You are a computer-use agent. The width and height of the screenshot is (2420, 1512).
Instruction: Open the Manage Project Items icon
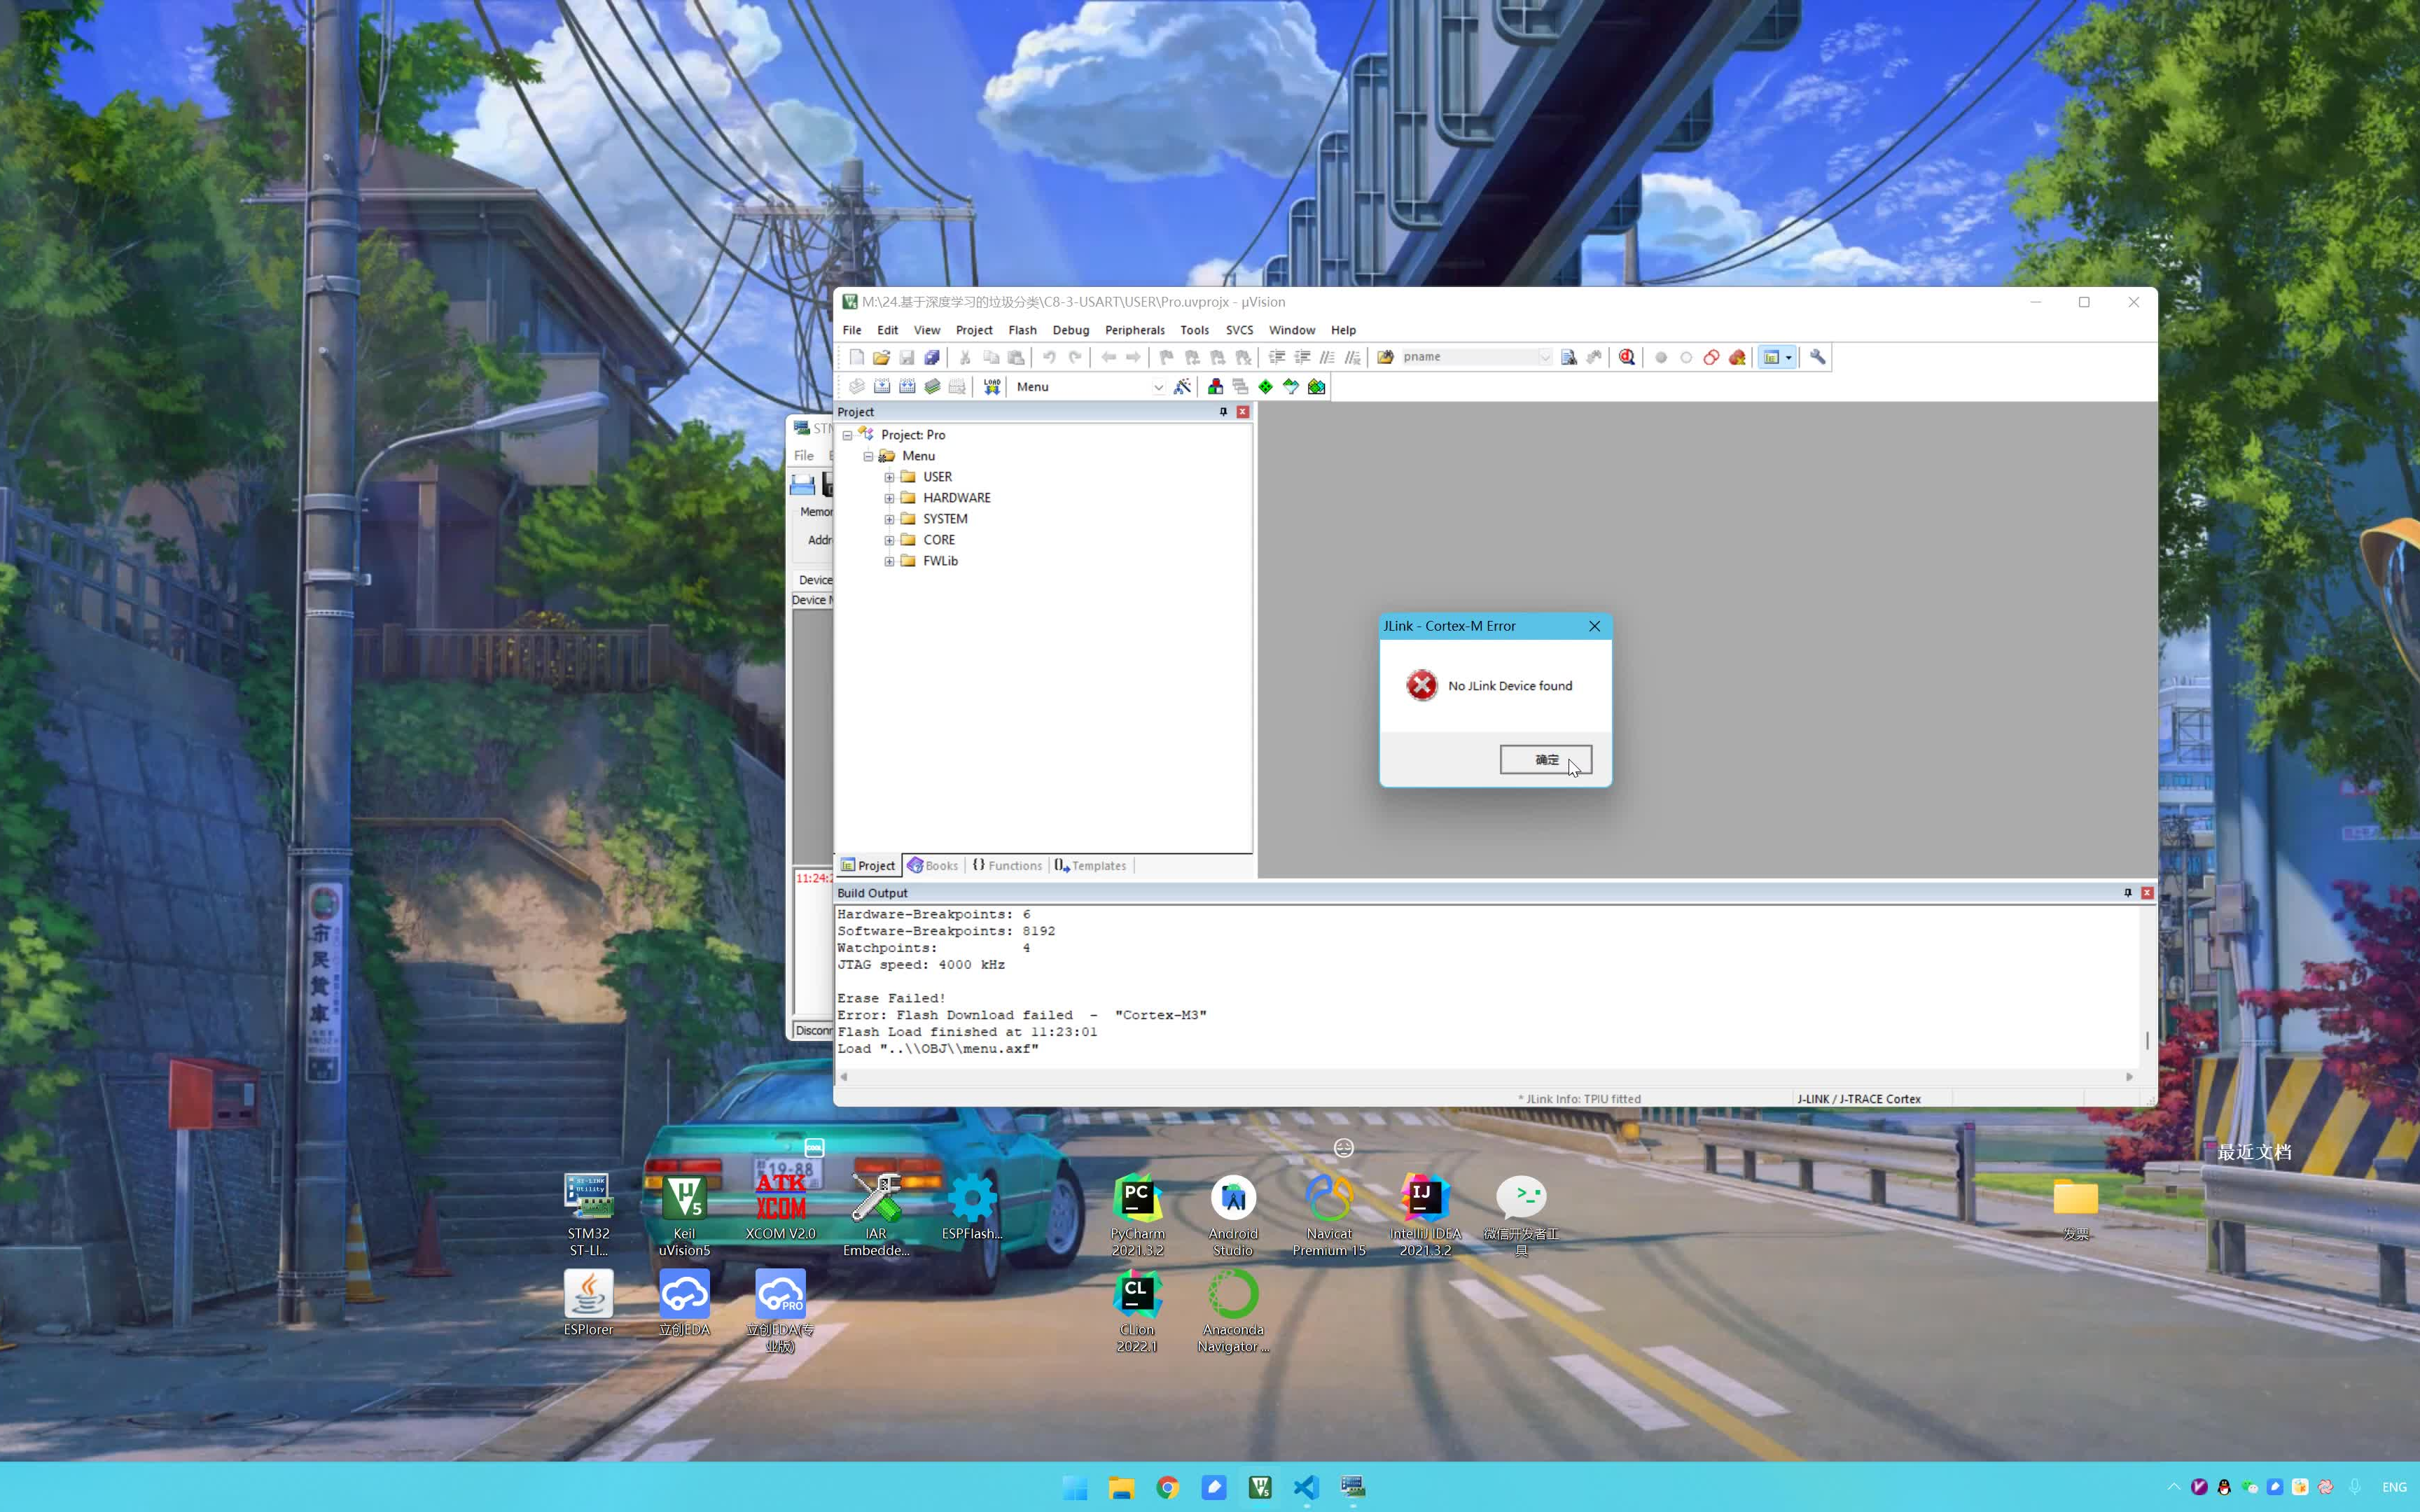(1215, 387)
